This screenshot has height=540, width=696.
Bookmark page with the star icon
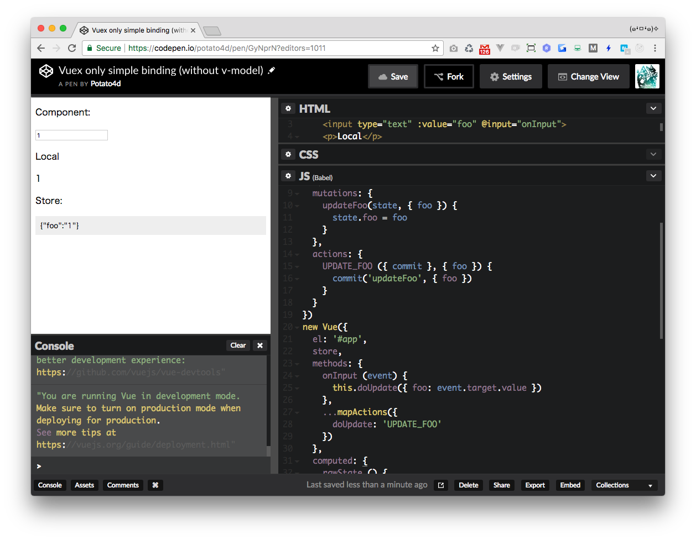click(x=435, y=48)
